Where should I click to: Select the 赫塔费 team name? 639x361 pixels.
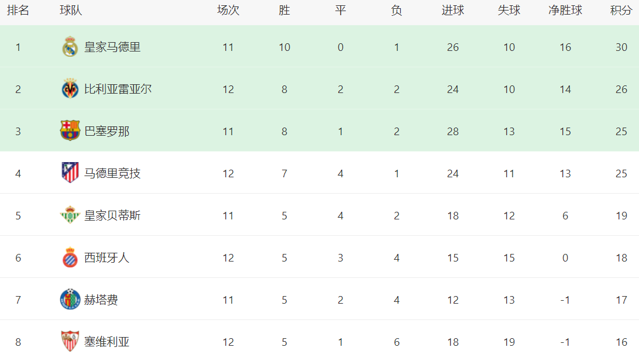[x=101, y=300]
